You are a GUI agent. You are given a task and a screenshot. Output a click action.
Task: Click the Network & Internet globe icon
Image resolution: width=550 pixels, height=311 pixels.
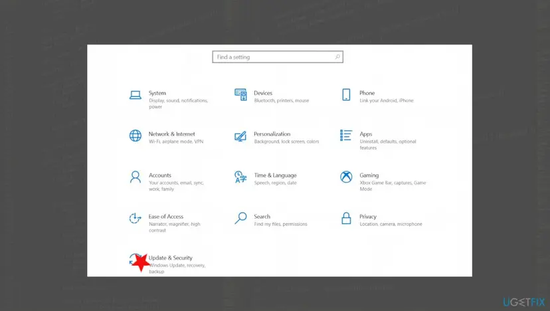pyautogui.click(x=136, y=136)
